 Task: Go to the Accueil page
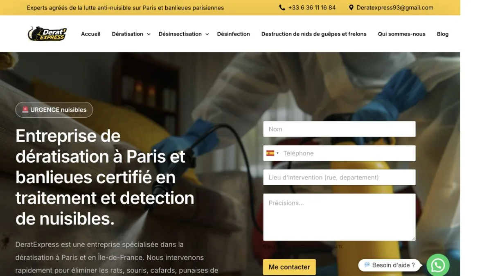click(91, 34)
